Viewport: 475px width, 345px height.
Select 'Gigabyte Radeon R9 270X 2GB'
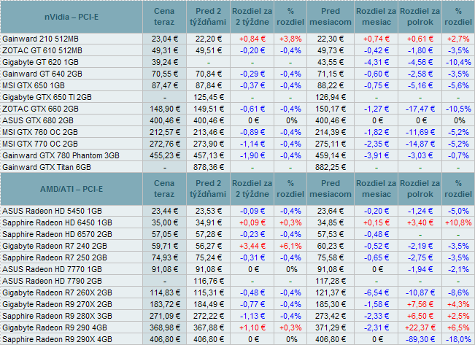click(57, 304)
